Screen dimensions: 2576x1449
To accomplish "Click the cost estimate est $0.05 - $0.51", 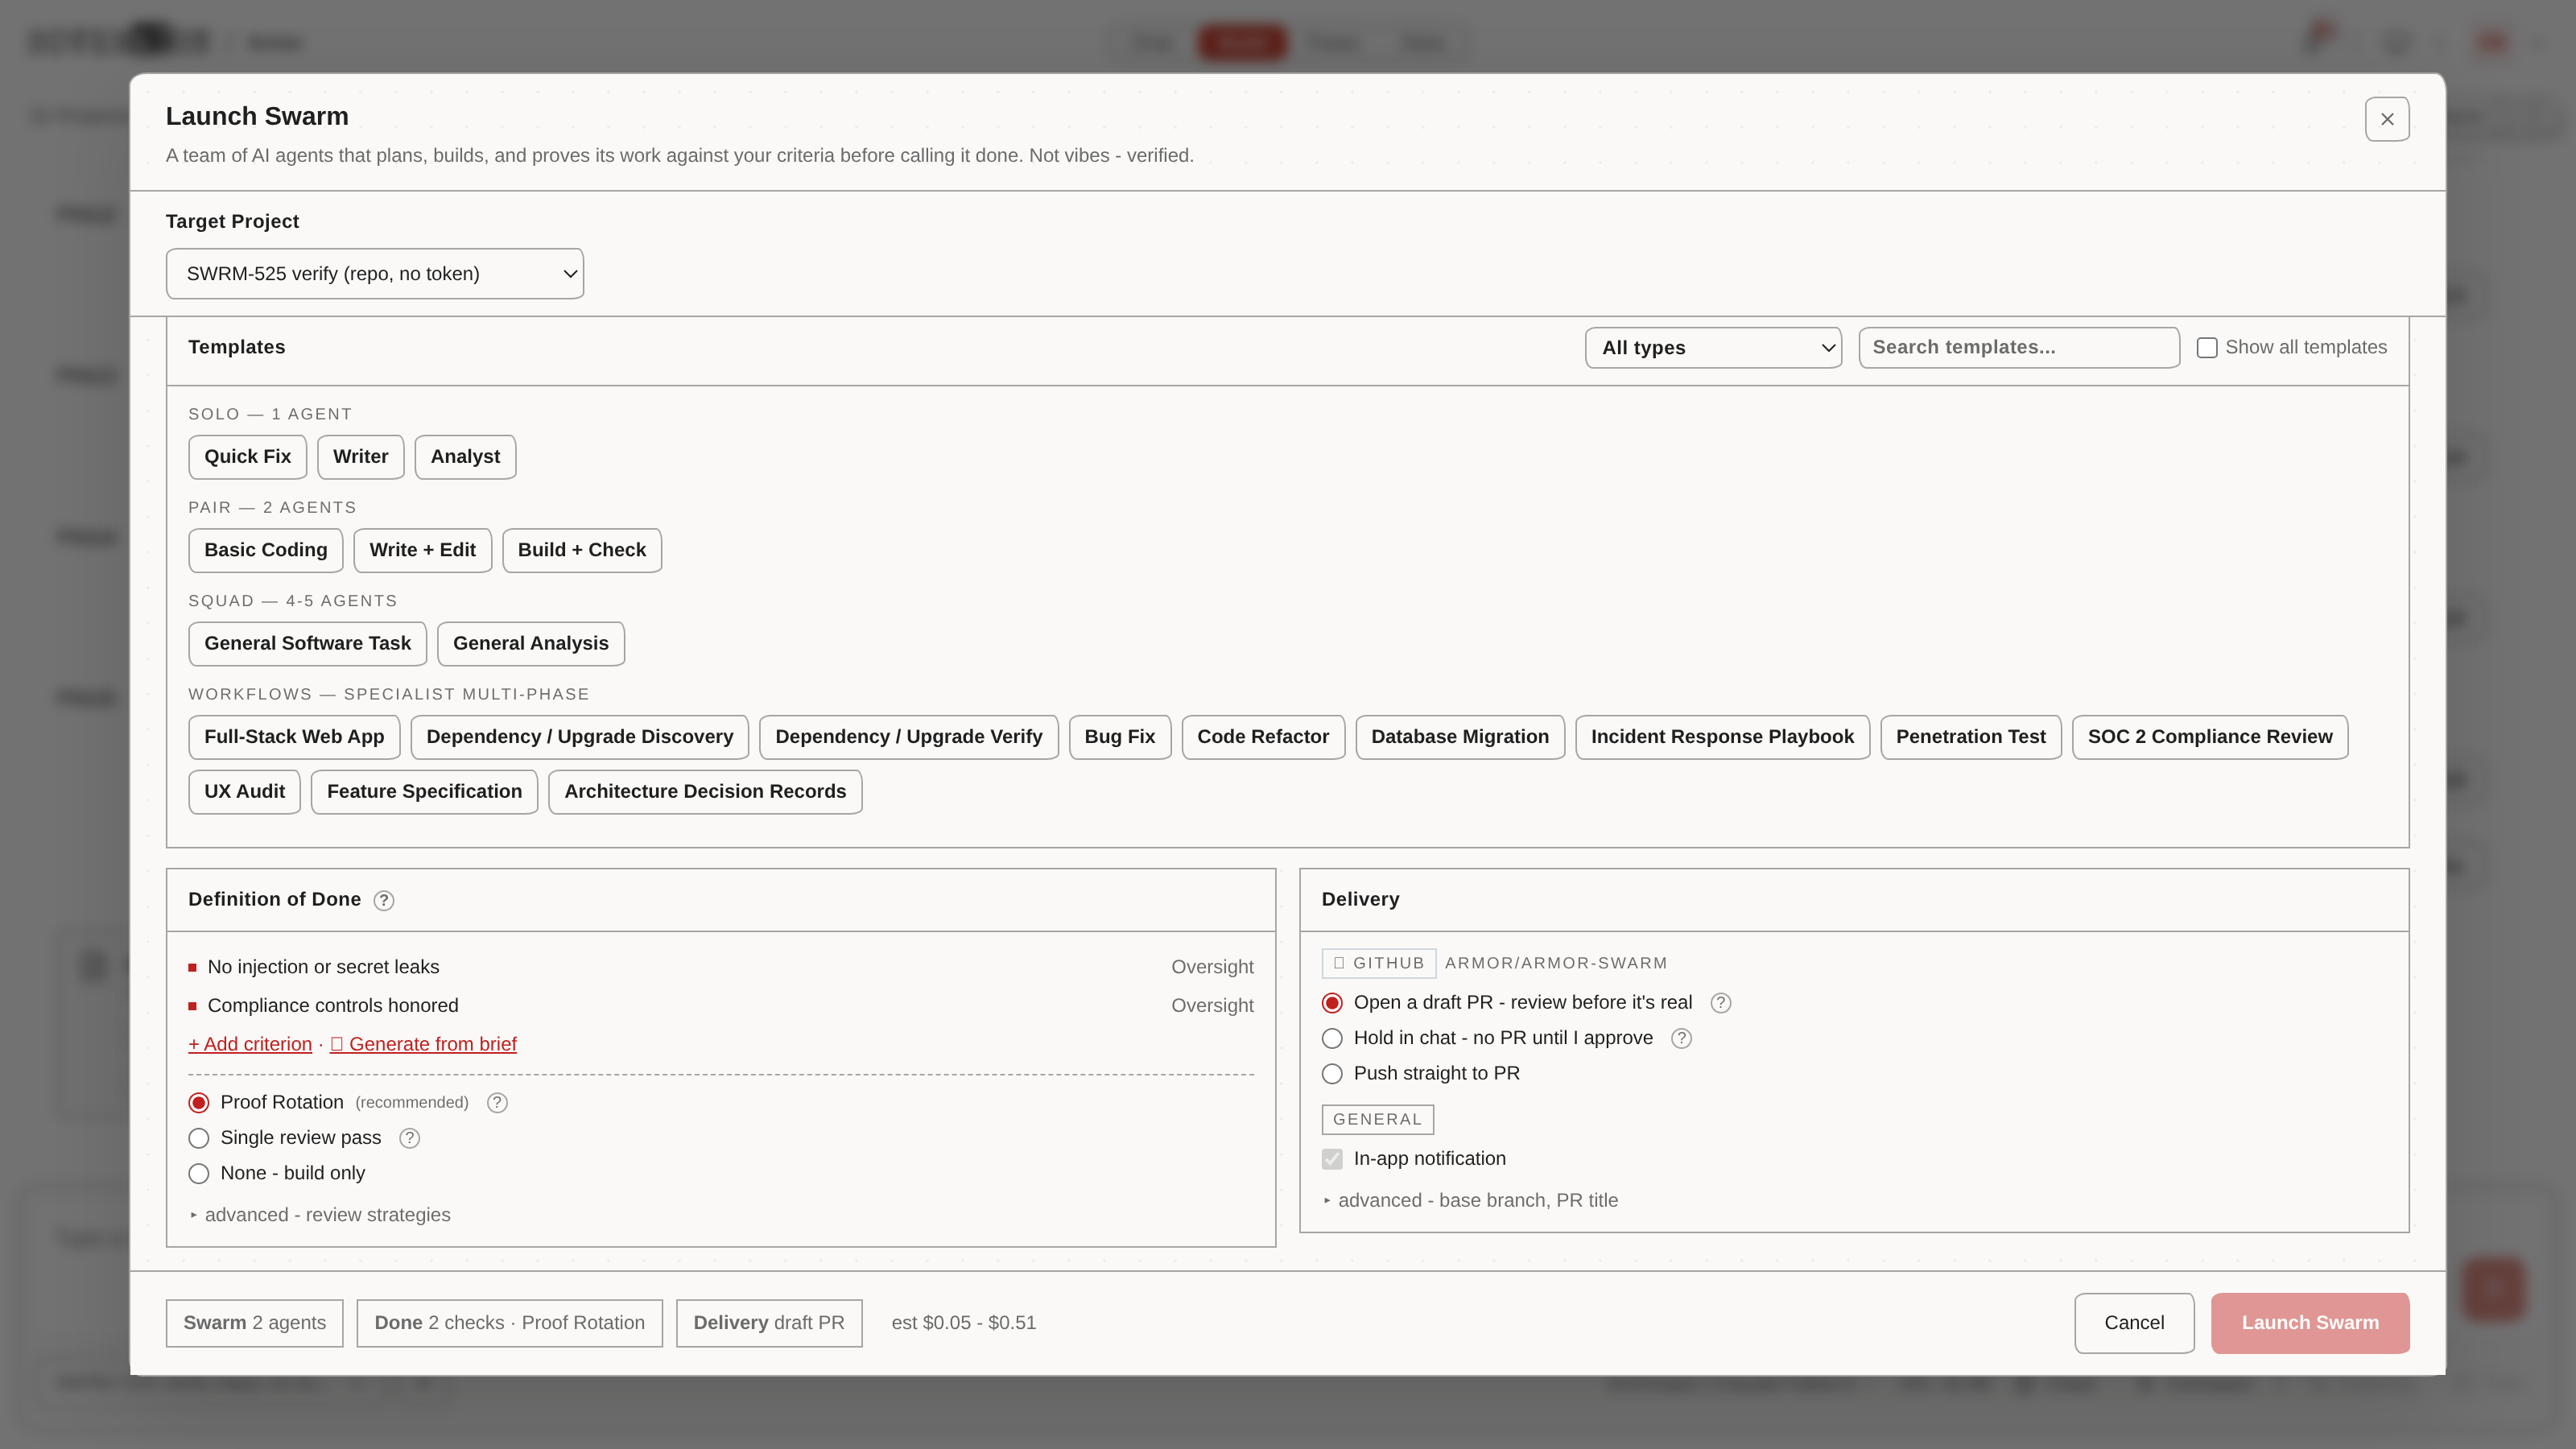I will click(x=964, y=1323).
